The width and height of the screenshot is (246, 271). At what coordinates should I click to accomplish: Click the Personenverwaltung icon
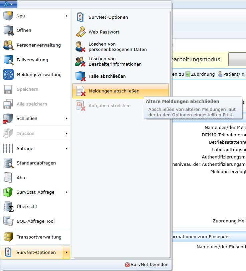[x=8, y=45]
